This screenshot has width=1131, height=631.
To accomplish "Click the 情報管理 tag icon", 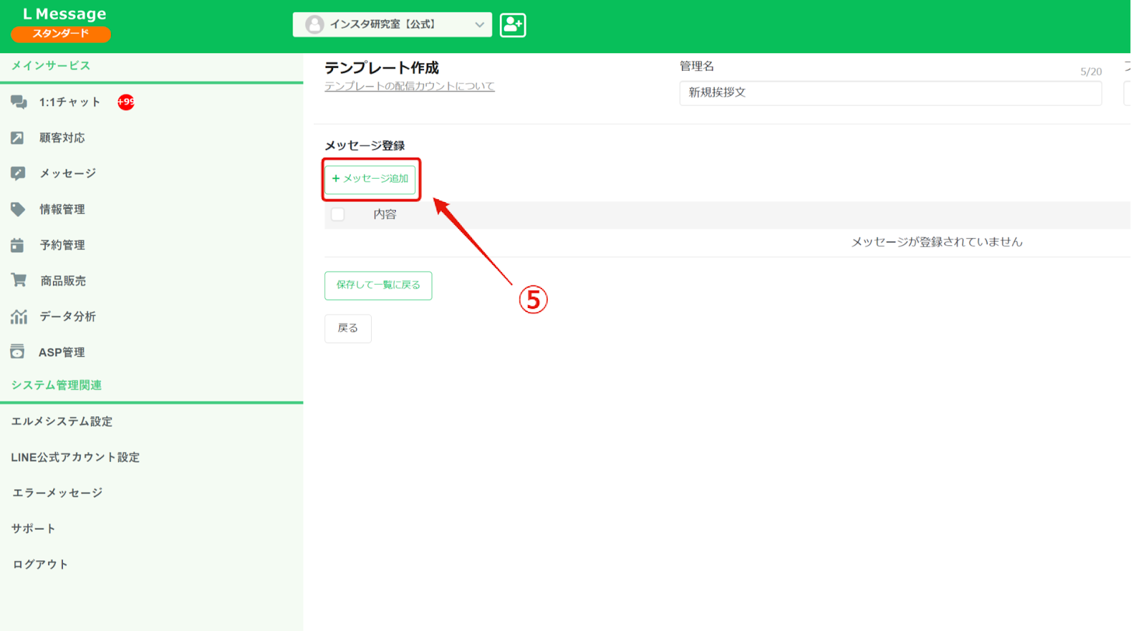I will [x=18, y=209].
